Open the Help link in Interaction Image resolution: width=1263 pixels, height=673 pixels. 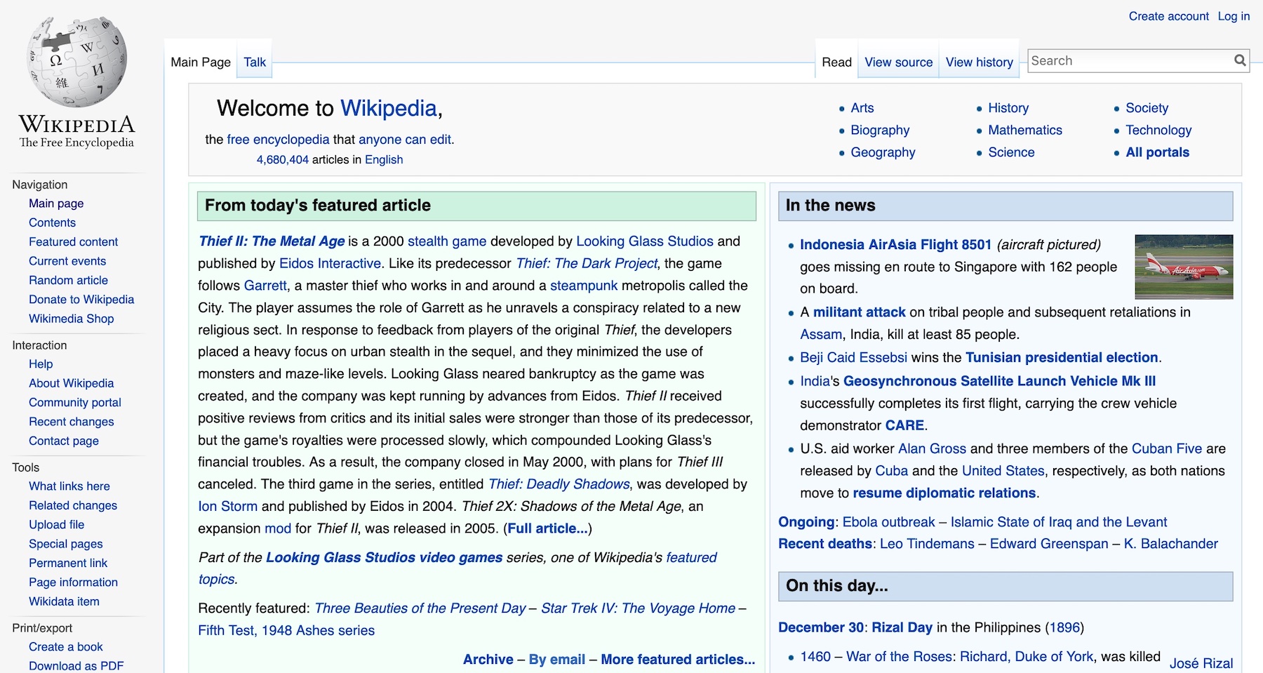point(41,364)
